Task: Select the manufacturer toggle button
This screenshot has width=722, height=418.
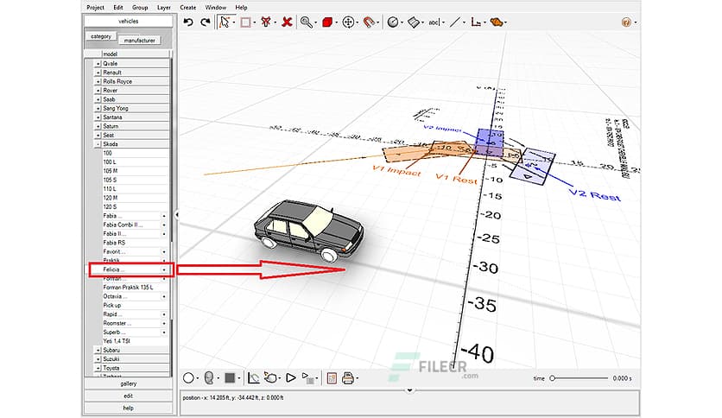Action: 140,41
